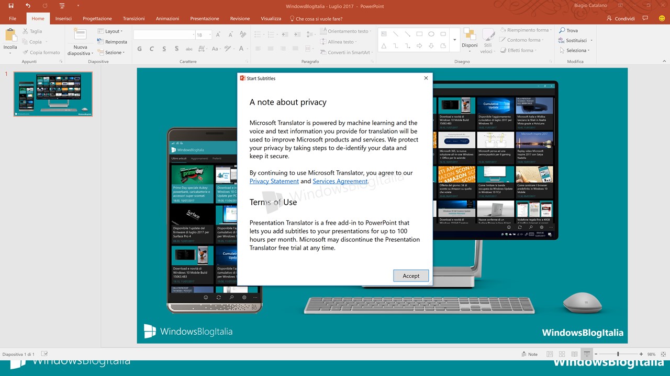The height and width of the screenshot is (376, 670).
Task: Click the smiley feedback icon
Action: click(x=662, y=18)
